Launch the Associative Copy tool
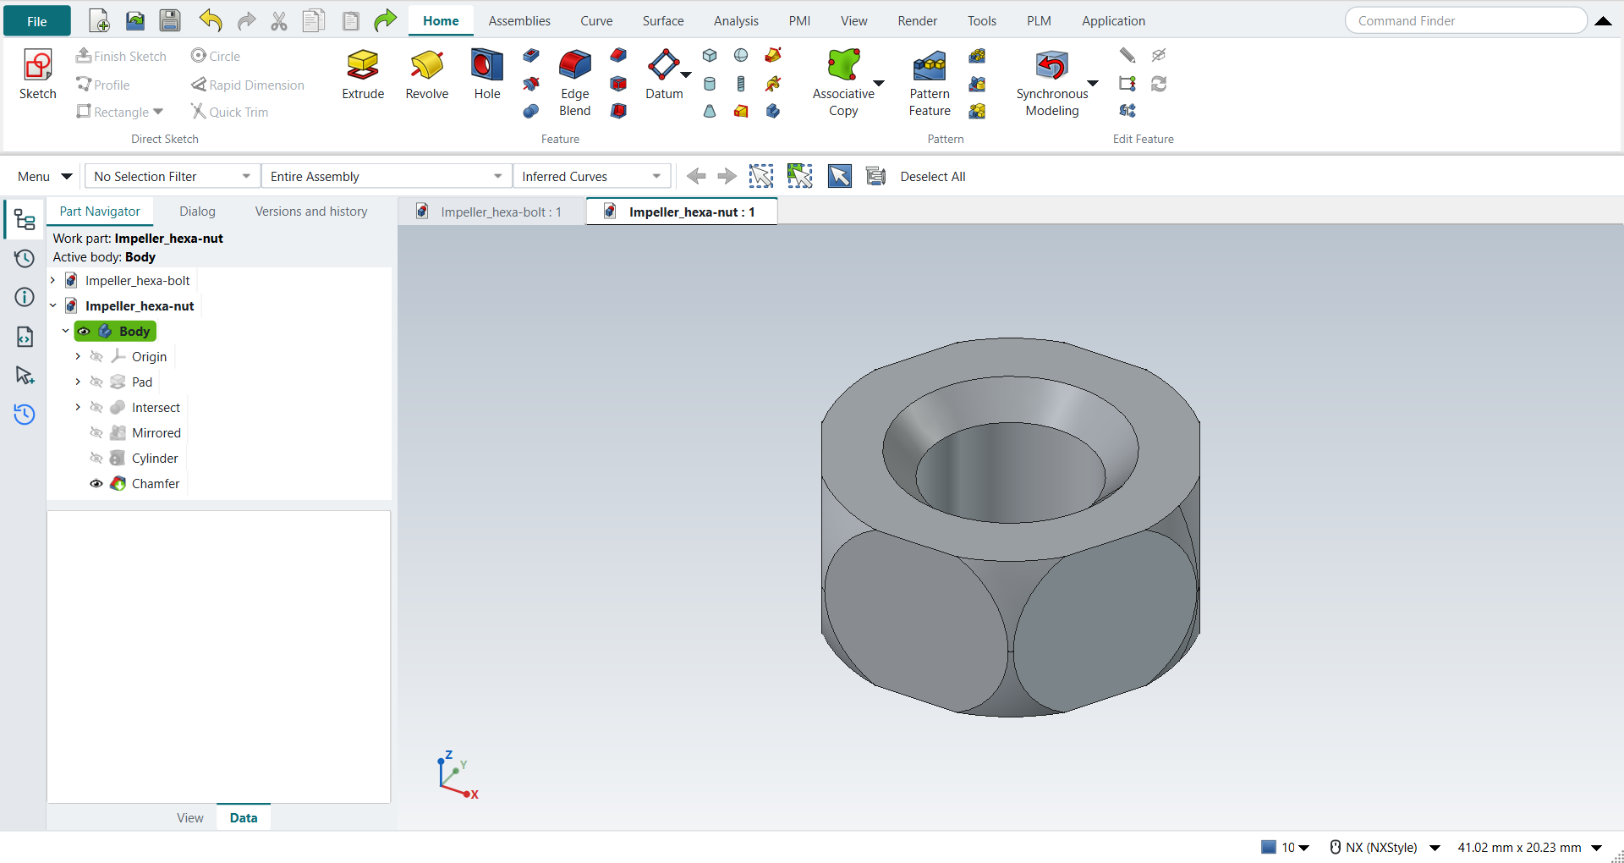 coord(843,83)
